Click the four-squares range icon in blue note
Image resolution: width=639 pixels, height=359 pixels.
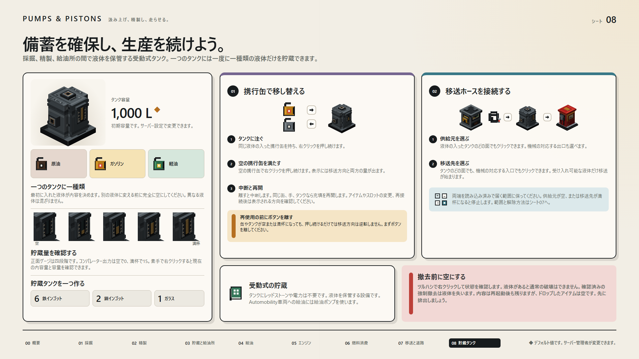click(x=441, y=199)
